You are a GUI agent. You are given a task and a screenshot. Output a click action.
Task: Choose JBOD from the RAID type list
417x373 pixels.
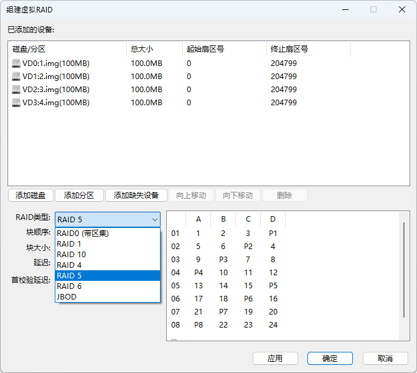pyautogui.click(x=108, y=297)
